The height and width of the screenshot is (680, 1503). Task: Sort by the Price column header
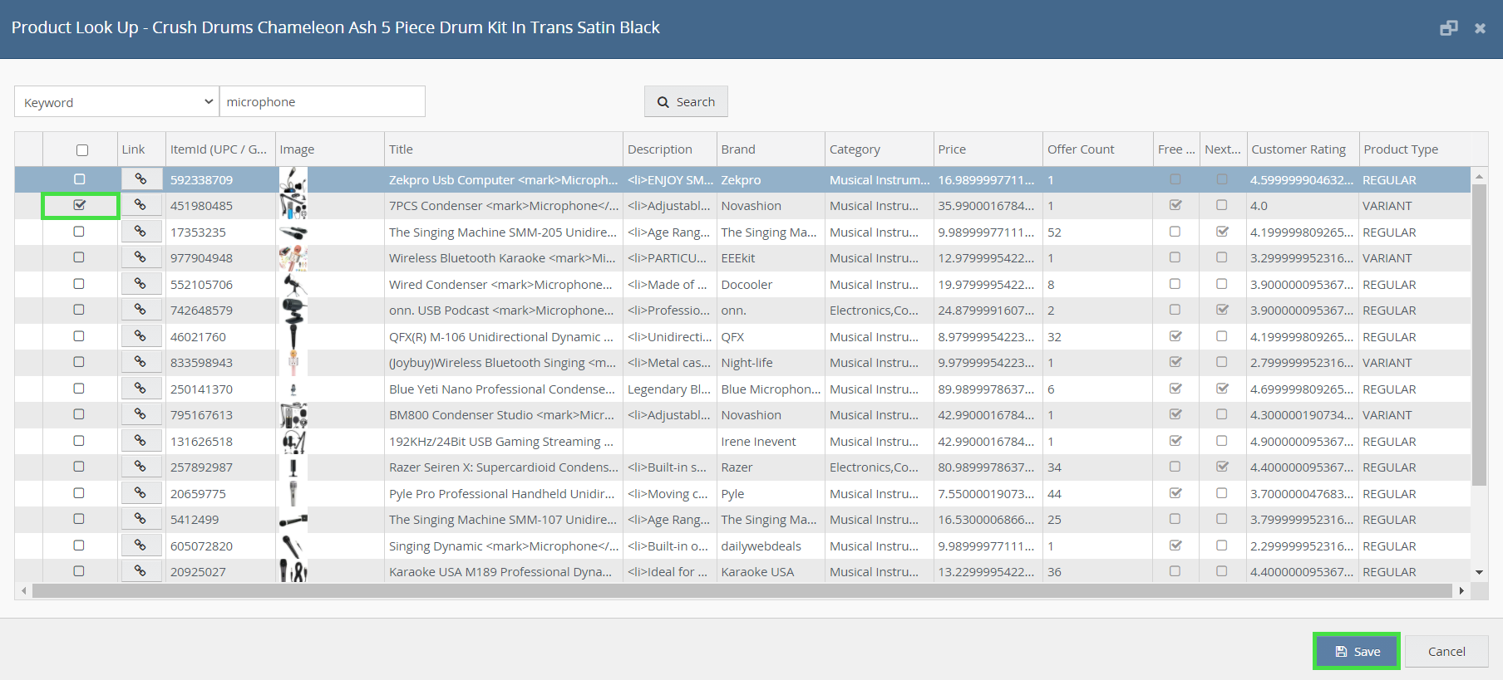point(952,149)
